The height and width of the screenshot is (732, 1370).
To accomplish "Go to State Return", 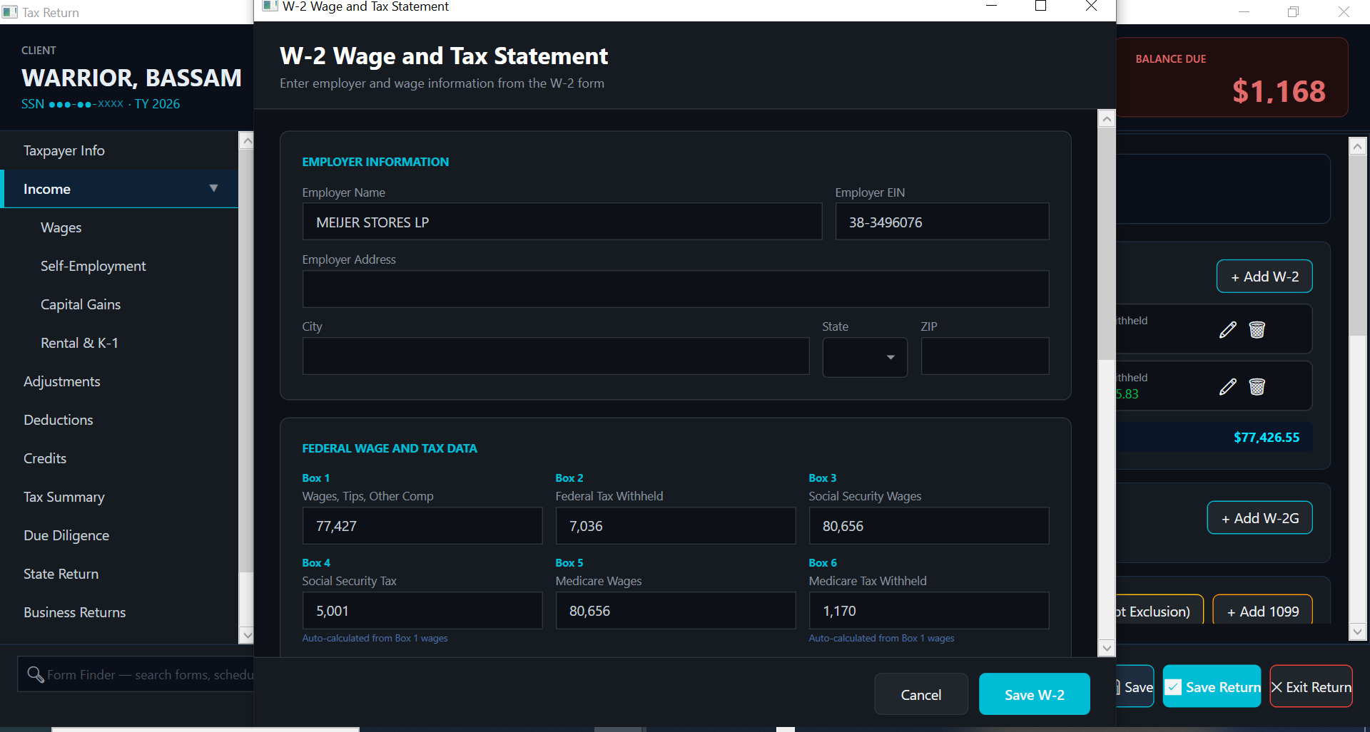I will [120, 574].
